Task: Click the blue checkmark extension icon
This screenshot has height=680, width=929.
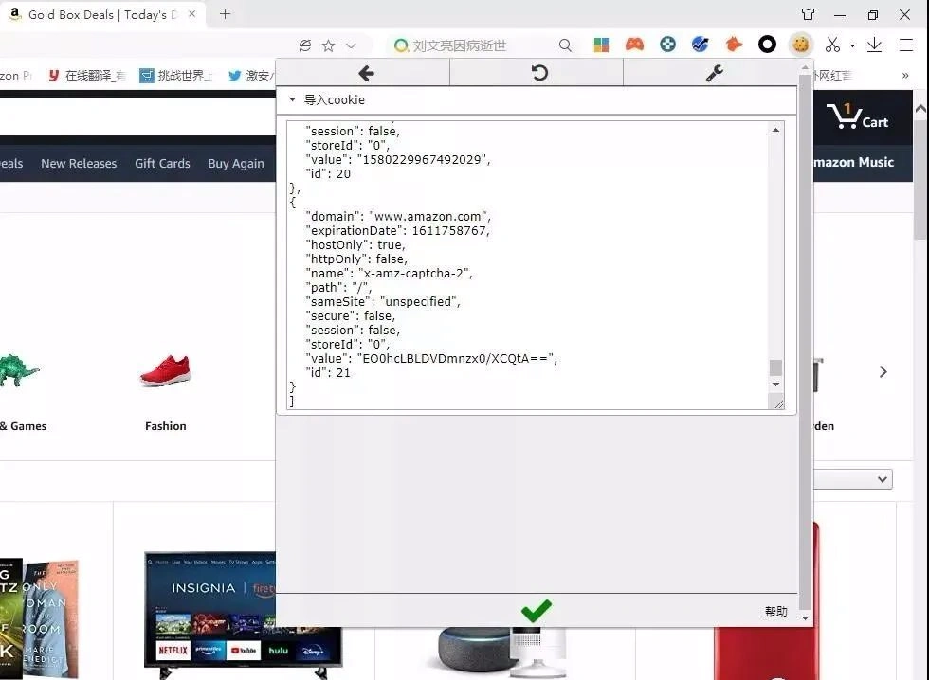Action: [701, 45]
